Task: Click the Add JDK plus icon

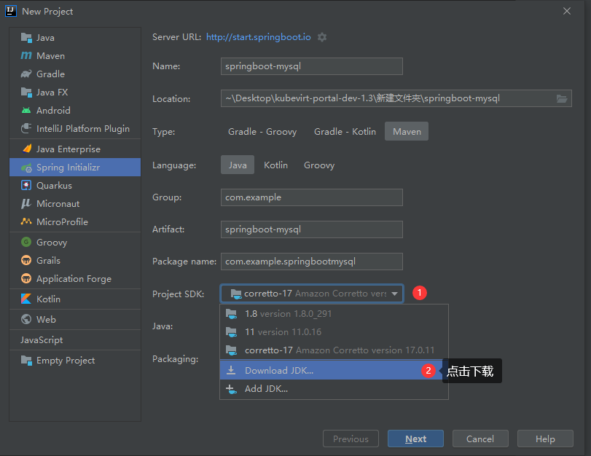Action: pyautogui.click(x=231, y=389)
